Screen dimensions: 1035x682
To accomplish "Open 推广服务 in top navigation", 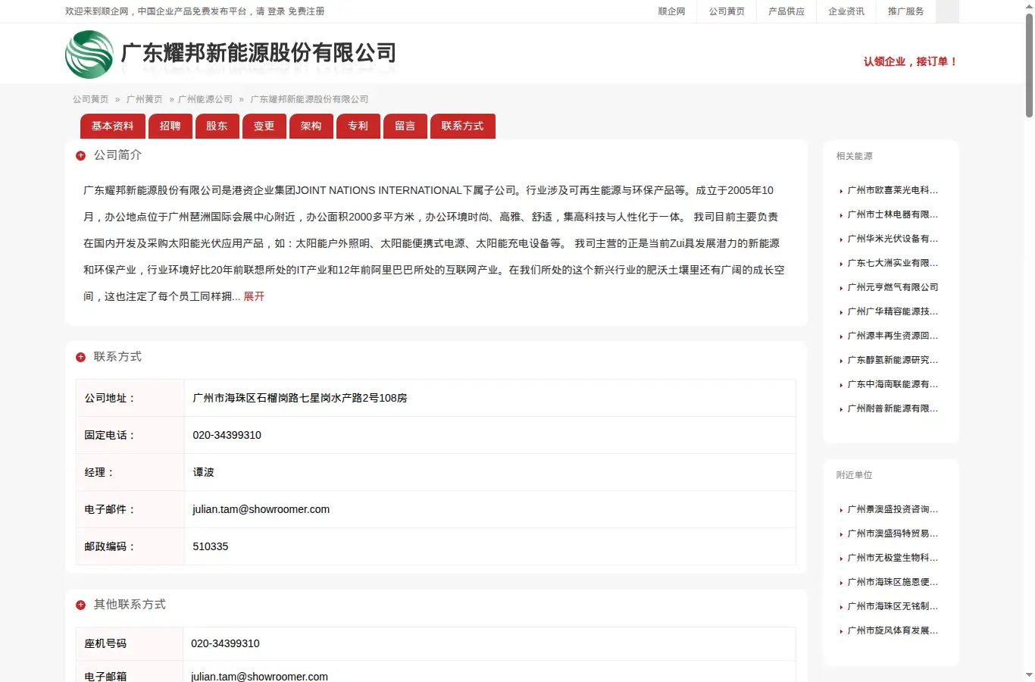I will (x=906, y=11).
